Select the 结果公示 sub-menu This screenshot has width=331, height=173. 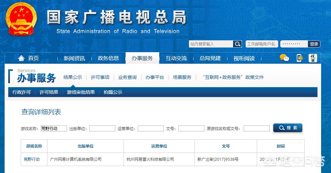point(73,77)
